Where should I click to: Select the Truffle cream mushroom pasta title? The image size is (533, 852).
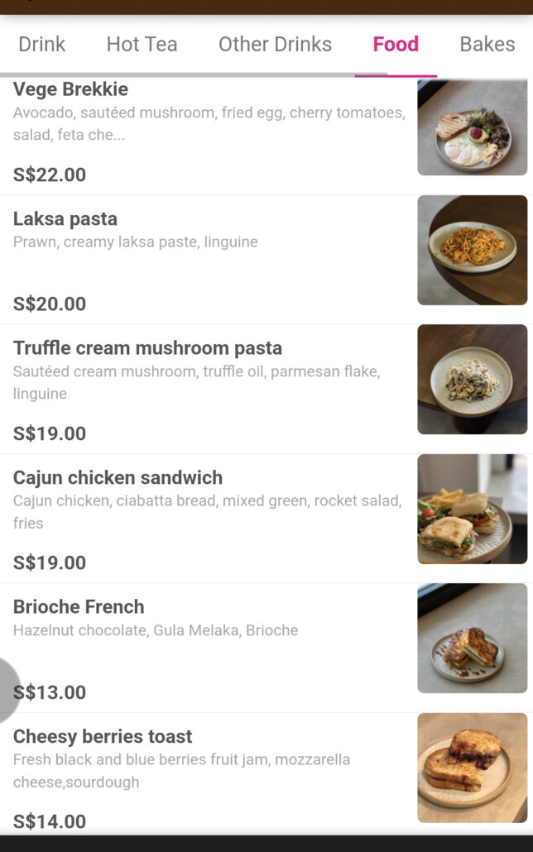point(147,348)
